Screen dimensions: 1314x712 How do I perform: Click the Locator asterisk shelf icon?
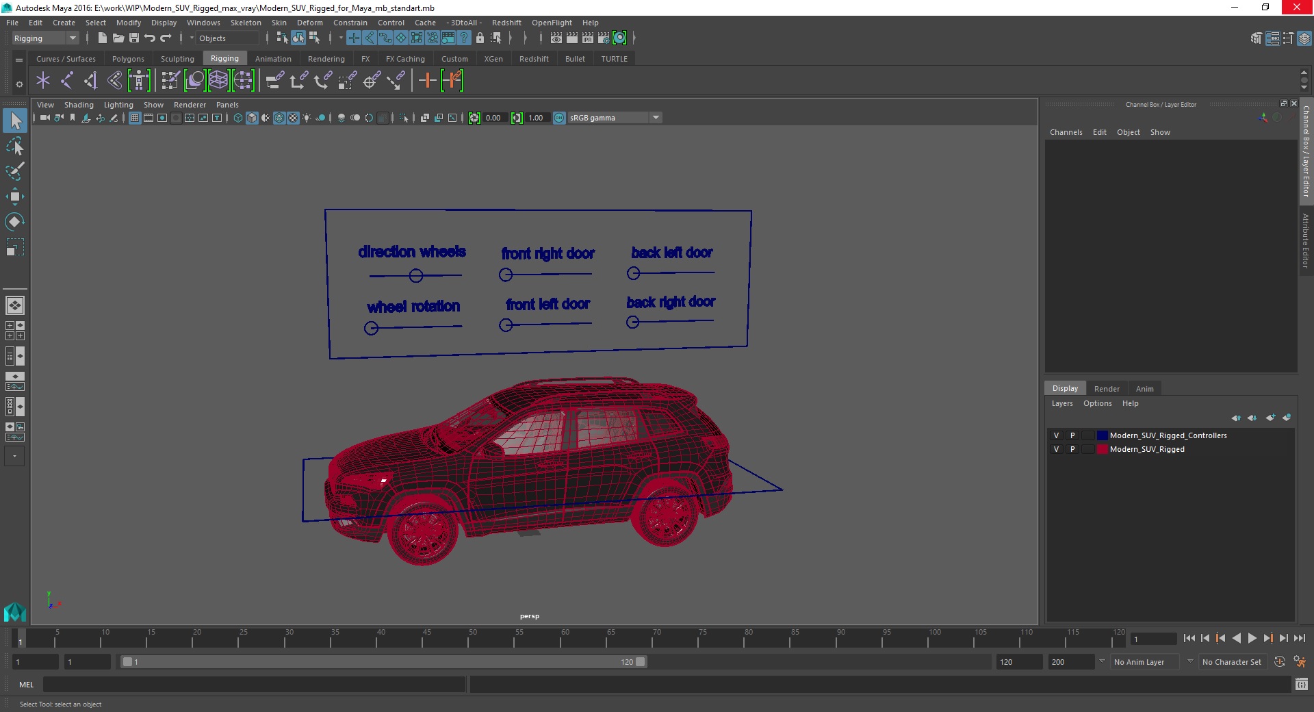(43, 81)
